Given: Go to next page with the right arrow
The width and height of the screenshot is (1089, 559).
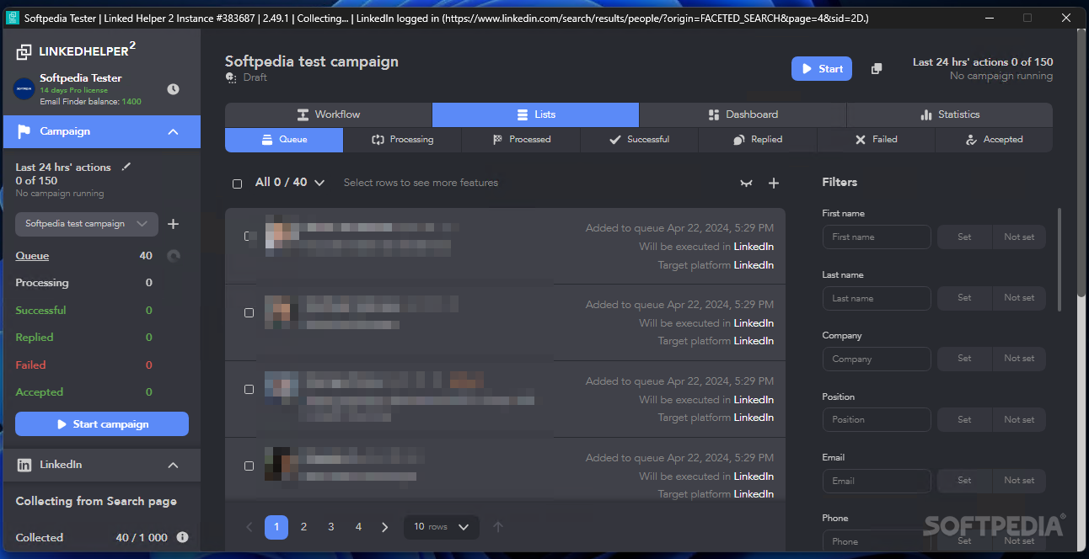Looking at the screenshot, I should pos(385,527).
